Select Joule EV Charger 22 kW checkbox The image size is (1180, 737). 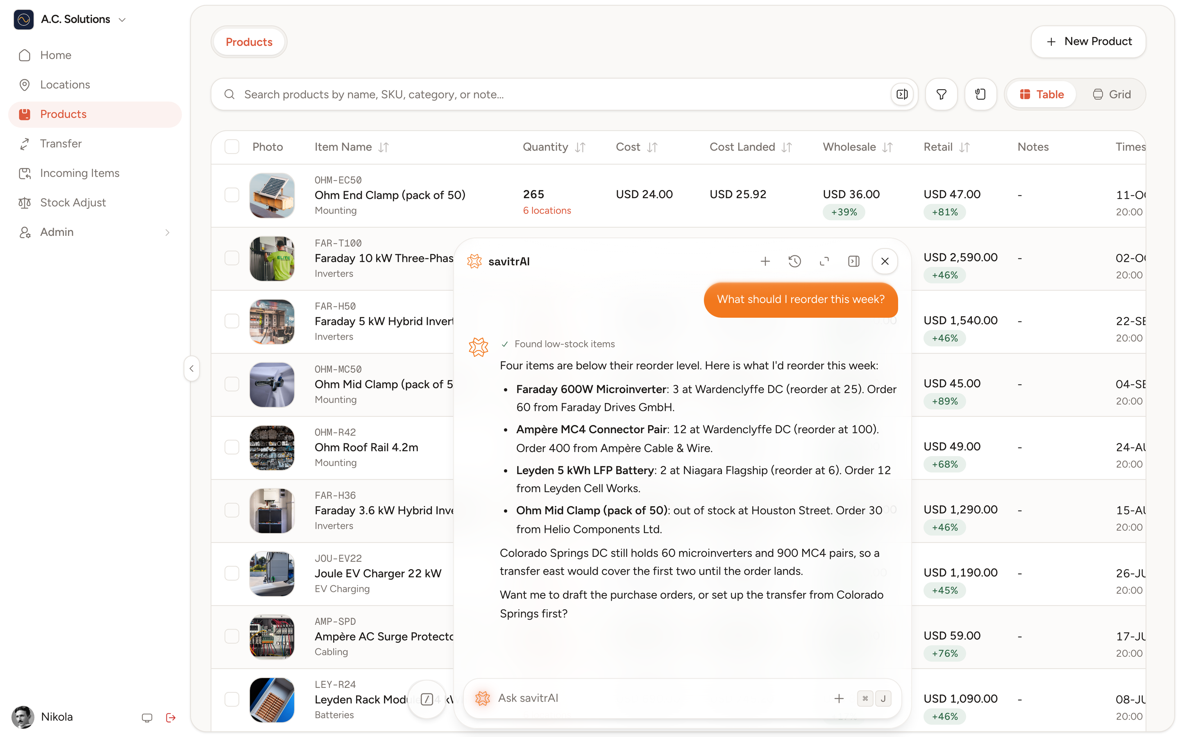(232, 573)
